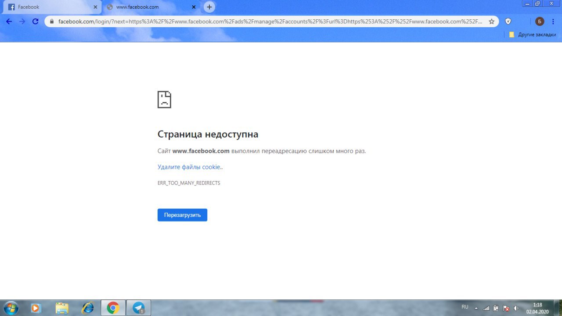Click the Страница недоступна heading
The width and height of the screenshot is (562, 316).
pyautogui.click(x=208, y=134)
